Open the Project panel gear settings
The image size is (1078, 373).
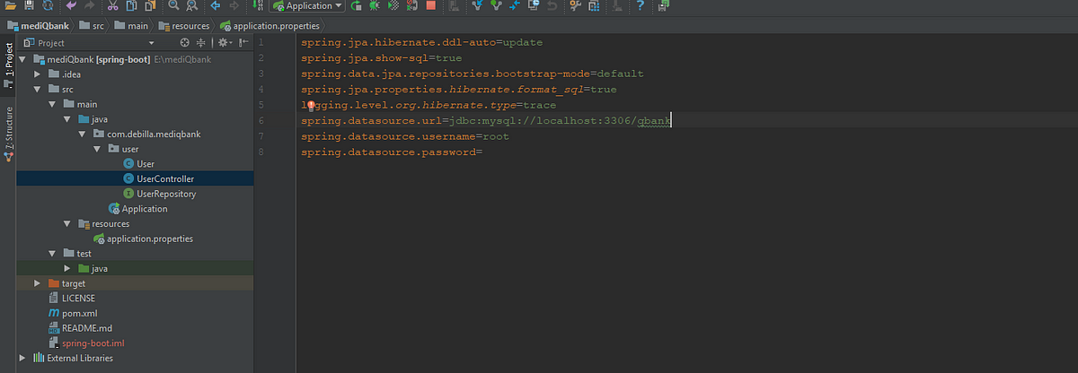224,43
